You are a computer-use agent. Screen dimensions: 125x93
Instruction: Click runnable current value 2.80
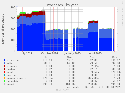tap(49, 81)
